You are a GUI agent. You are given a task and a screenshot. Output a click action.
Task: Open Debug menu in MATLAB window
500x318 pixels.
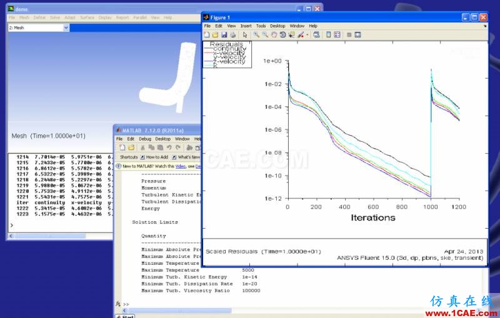point(145,139)
